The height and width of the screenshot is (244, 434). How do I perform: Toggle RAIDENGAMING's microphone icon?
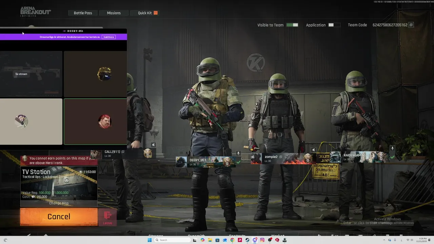(x=393, y=148)
